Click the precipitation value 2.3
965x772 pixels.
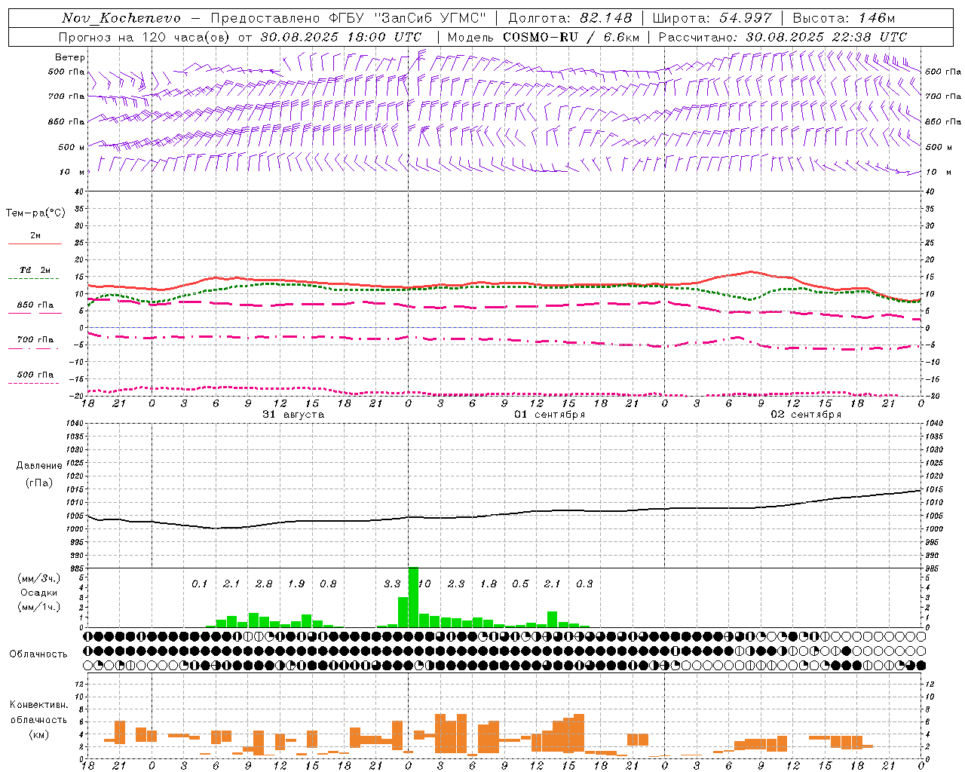456,584
